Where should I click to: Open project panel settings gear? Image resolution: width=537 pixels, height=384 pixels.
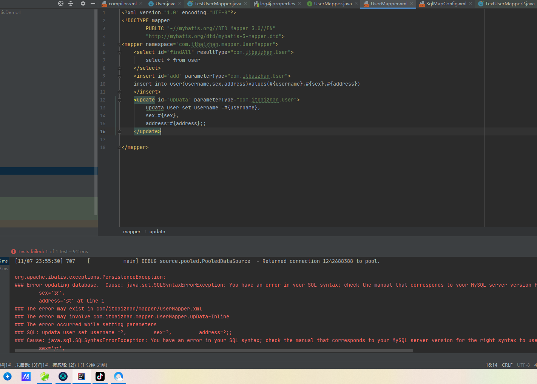coord(83,3)
